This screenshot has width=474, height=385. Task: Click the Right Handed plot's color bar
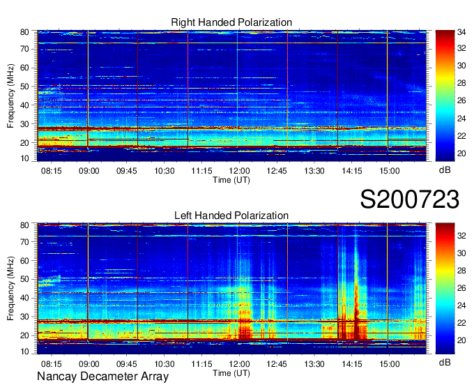tap(445, 96)
